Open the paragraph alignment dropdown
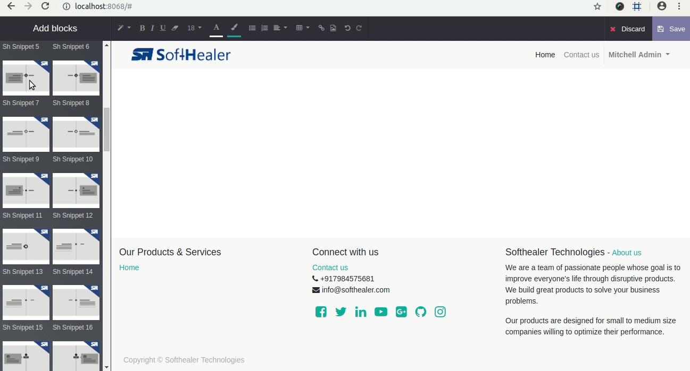 (280, 28)
